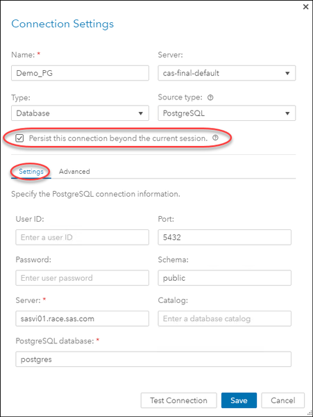
Task: Click help icon beside Persist connection option
Action: tap(215, 138)
